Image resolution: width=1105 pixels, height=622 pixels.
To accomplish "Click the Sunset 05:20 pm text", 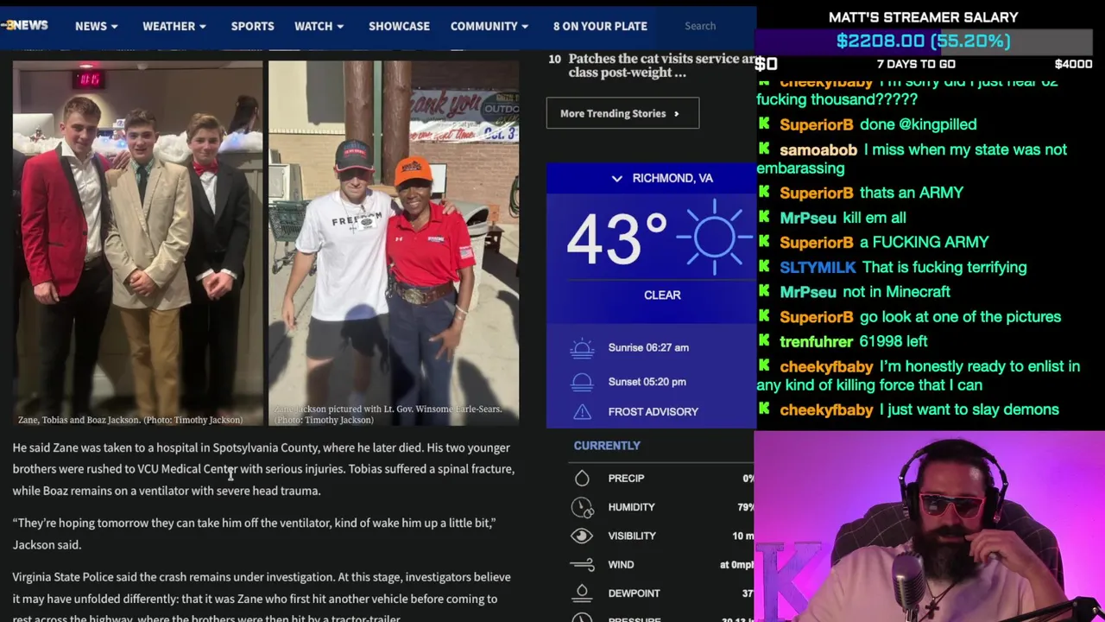I will pyautogui.click(x=647, y=382).
